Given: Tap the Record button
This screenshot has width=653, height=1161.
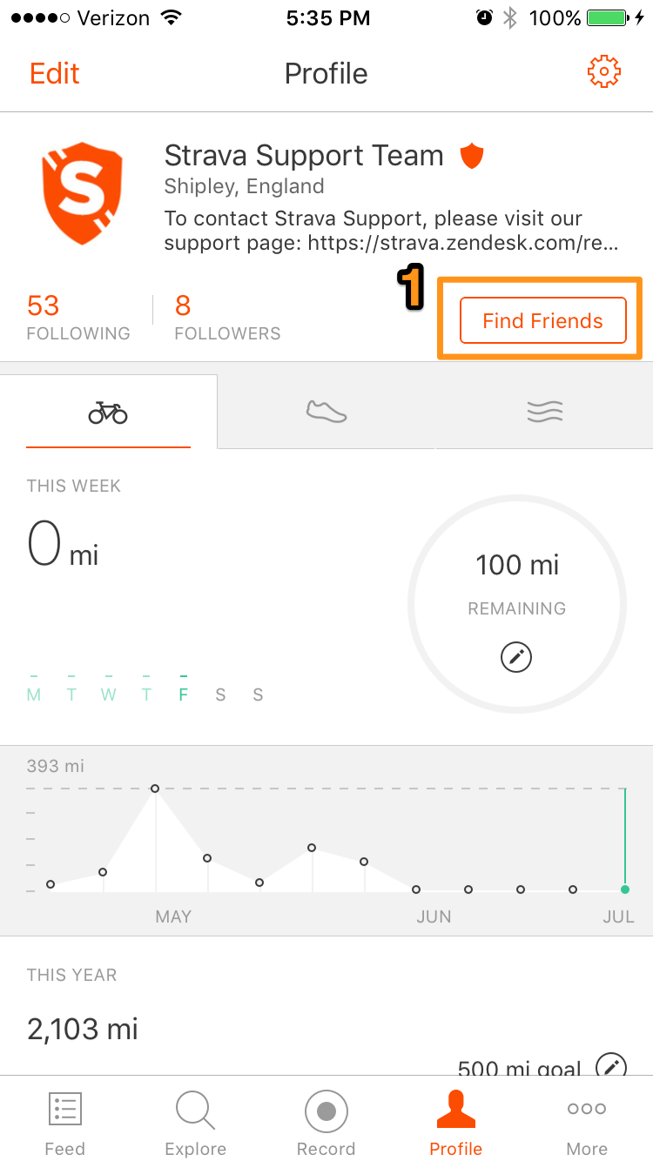Looking at the screenshot, I should [x=326, y=1124].
